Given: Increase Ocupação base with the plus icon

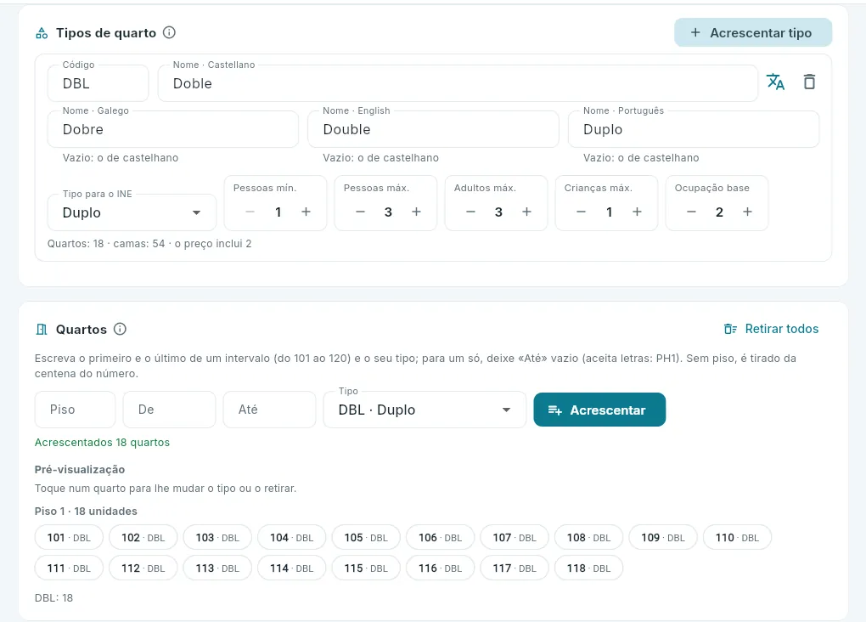Looking at the screenshot, I should 747,212.
